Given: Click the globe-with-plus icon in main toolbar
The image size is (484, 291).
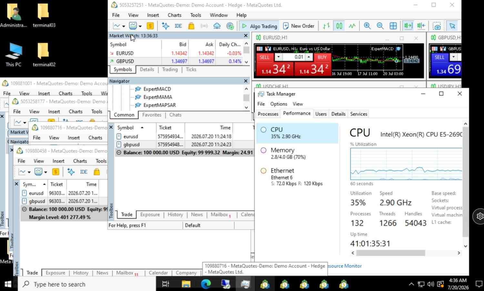Looking at the screenshot, I should 230,26.
